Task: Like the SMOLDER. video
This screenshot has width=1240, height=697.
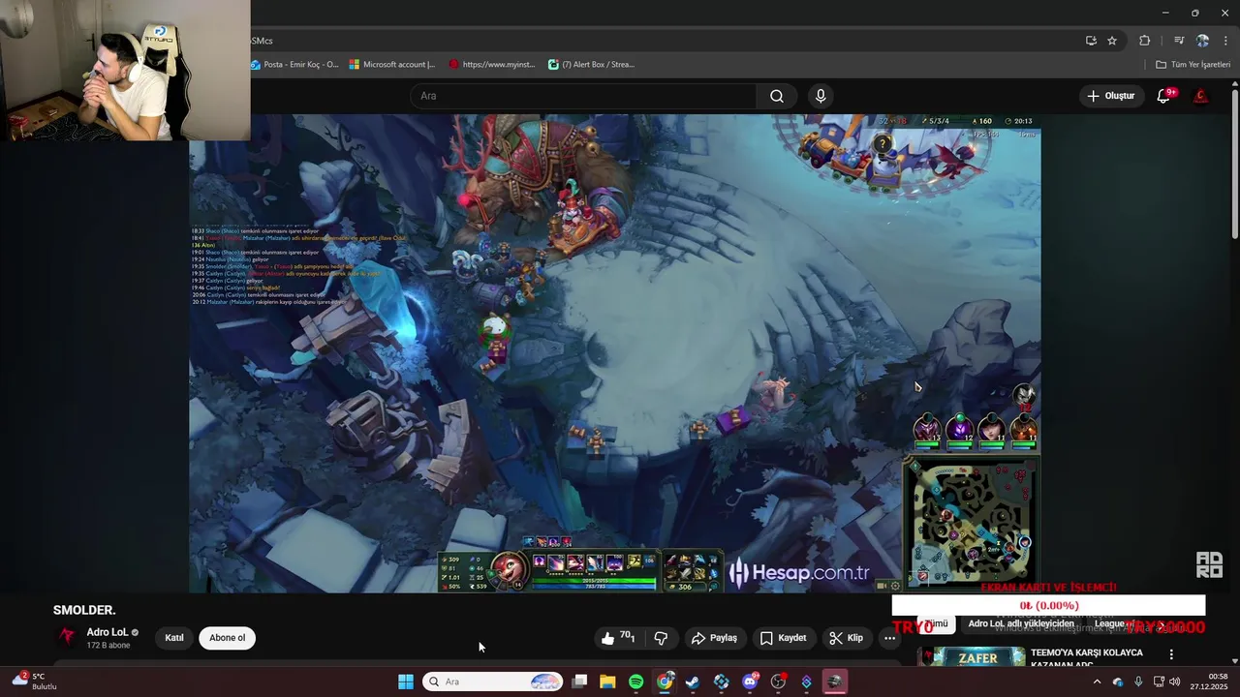Action: [617, 638]
